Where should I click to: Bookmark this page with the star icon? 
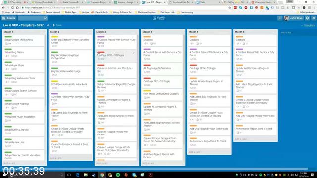[x=230, y=8]
